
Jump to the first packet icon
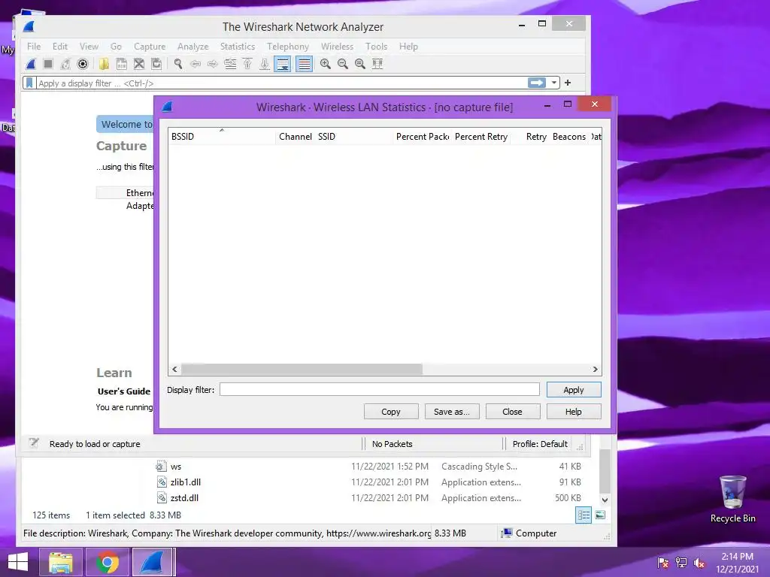(247, 64)
